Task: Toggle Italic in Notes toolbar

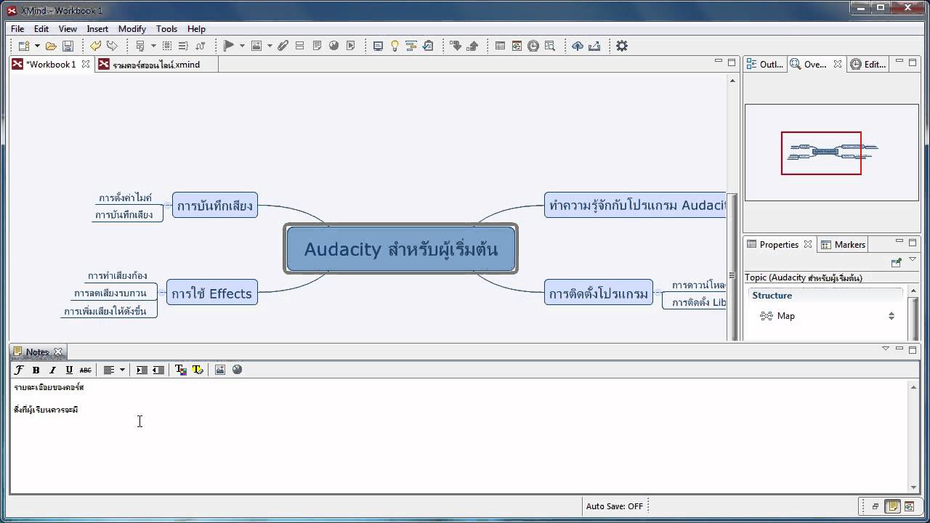Action: click(52, 370)
